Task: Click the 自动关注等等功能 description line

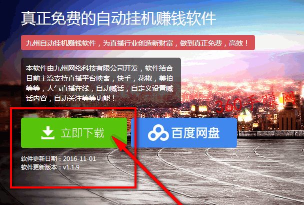Action: coord(82,98)
